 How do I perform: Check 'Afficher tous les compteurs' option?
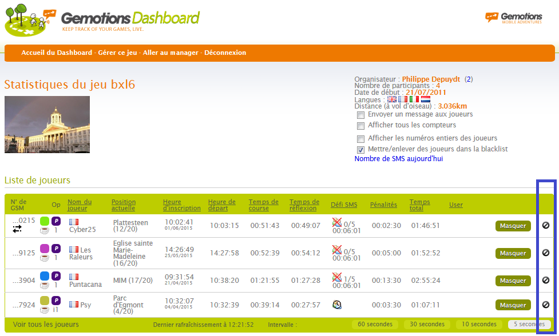click(x=360, y=126)
